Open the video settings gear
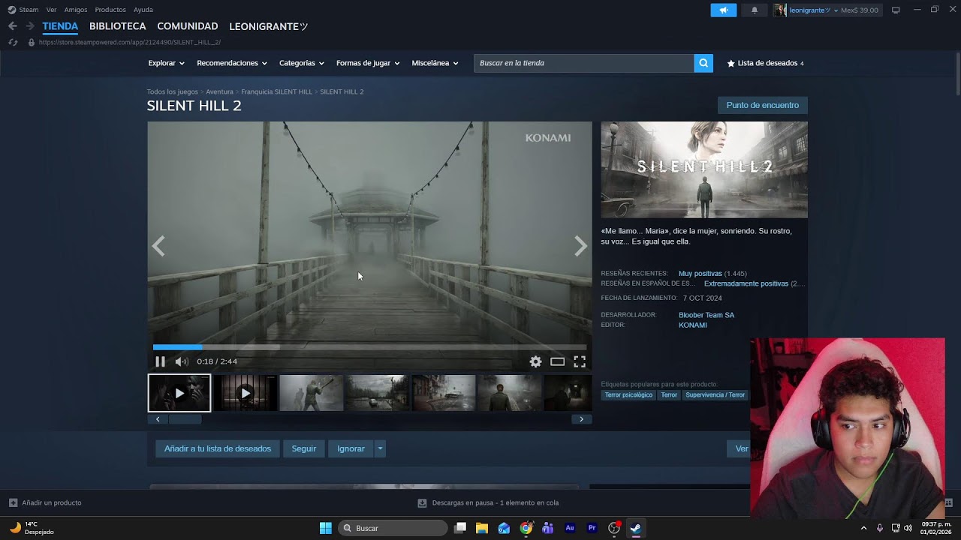The image size is (961, 540). point(535,361)
